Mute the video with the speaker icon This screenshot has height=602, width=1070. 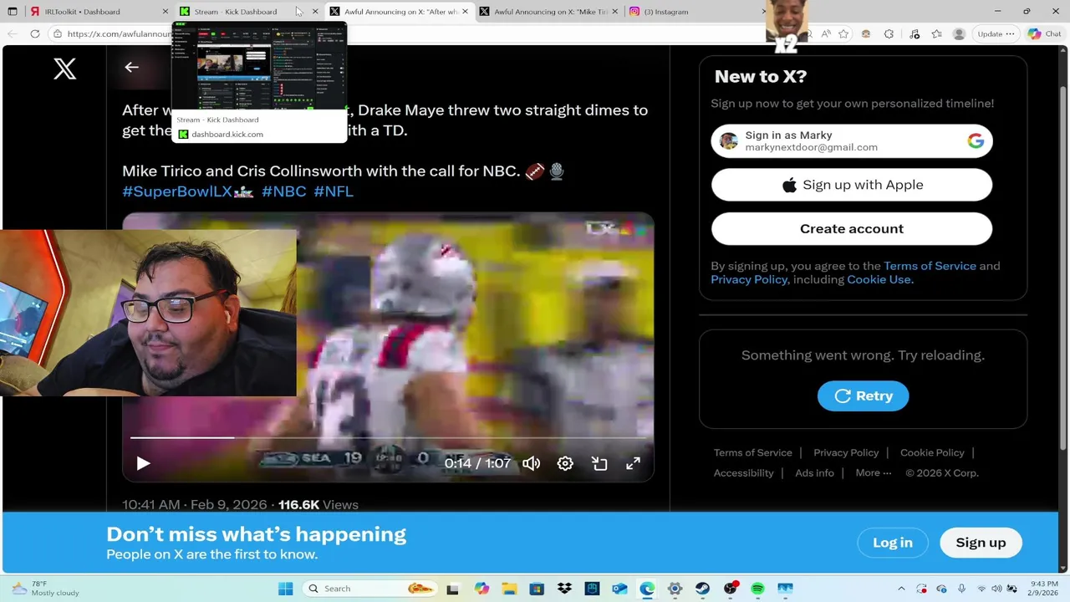coord(532,463)
